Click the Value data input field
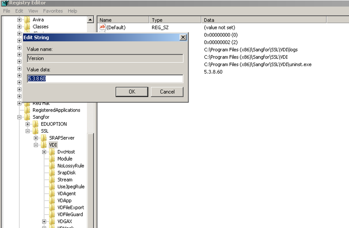The width and height of the screenshot is (349, 228). pos(105,78)
